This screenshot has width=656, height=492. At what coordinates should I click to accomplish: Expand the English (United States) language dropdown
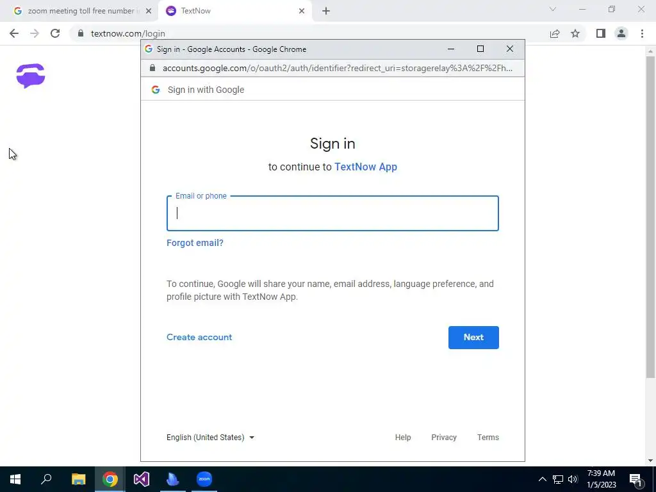click(210, 438)
